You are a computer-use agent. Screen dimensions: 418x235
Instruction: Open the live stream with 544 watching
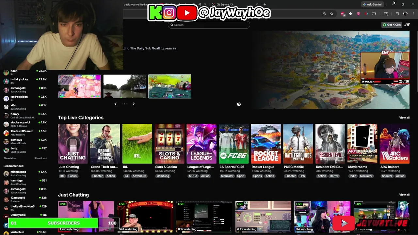145,217
